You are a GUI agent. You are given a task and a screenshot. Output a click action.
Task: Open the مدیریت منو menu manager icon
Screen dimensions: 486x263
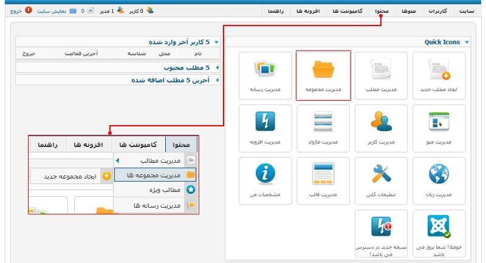click(x=439, y=128)
